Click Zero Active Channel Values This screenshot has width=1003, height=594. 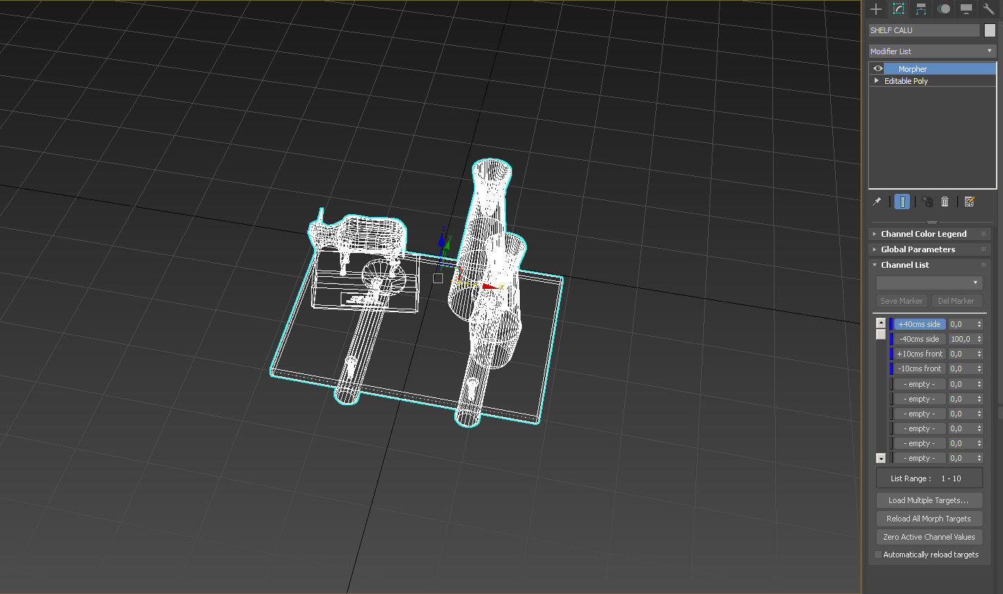click(x=929, y=537)
